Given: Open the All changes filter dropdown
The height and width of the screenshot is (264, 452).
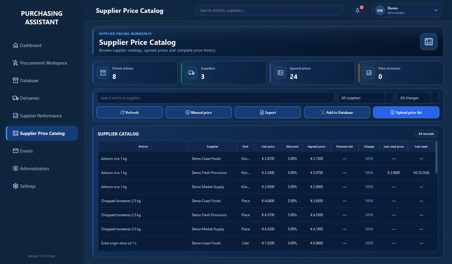Looking at the screenshot, I should pyautogui.click(x=418, y=98).
